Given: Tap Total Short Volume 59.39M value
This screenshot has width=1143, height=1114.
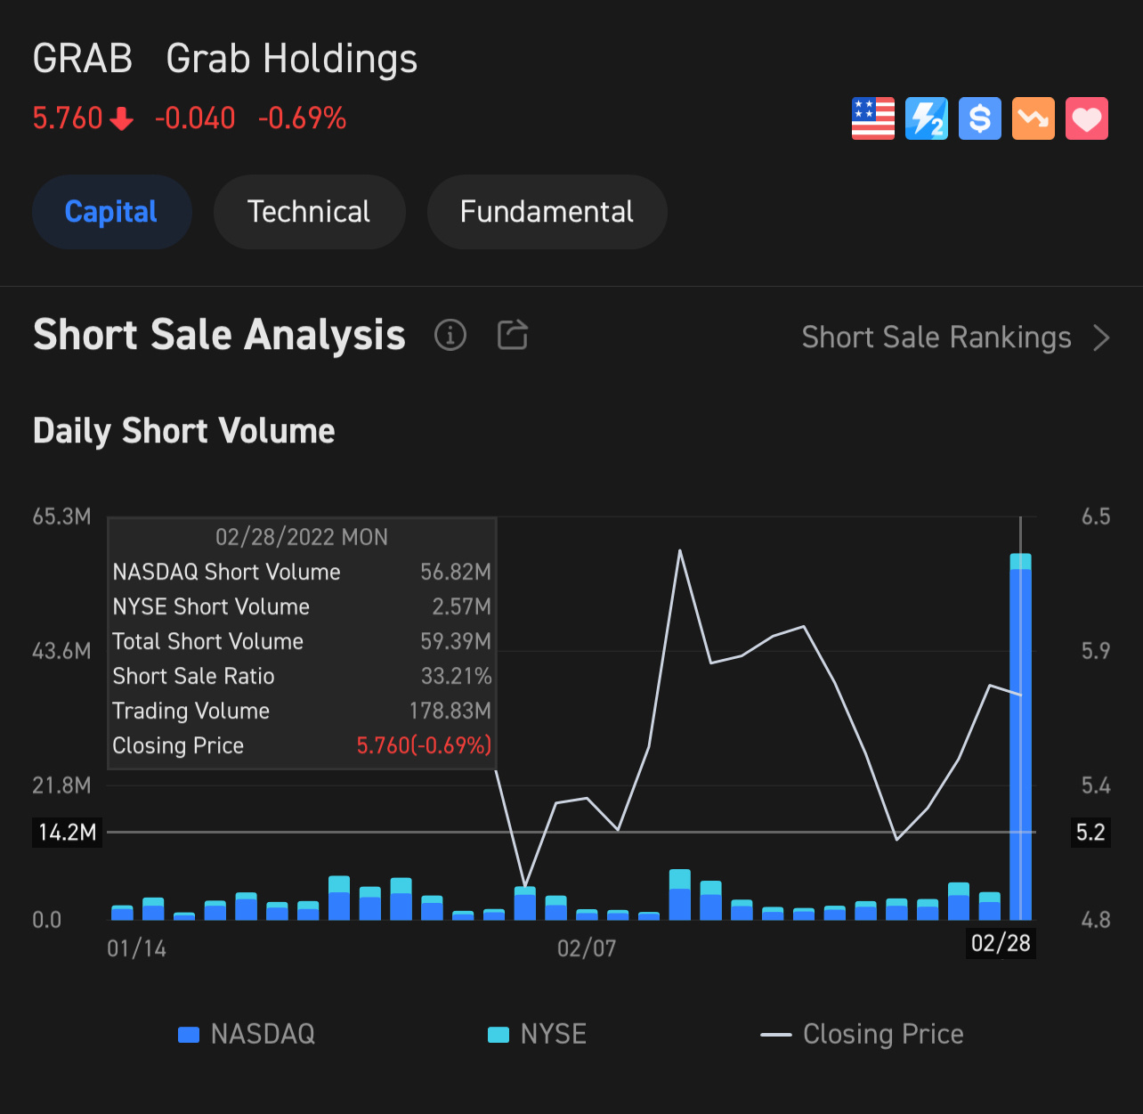Looking at the screenshot, I should 456,641.
